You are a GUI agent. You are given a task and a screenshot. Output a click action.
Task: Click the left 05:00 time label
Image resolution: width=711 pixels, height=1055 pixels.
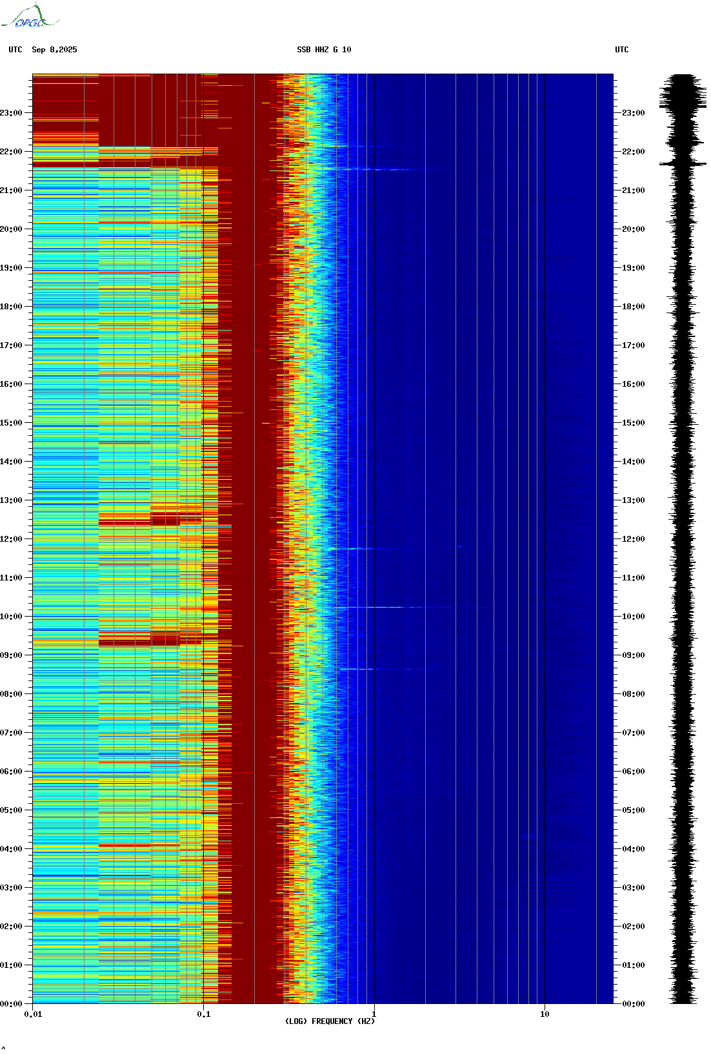coord(11,810)
